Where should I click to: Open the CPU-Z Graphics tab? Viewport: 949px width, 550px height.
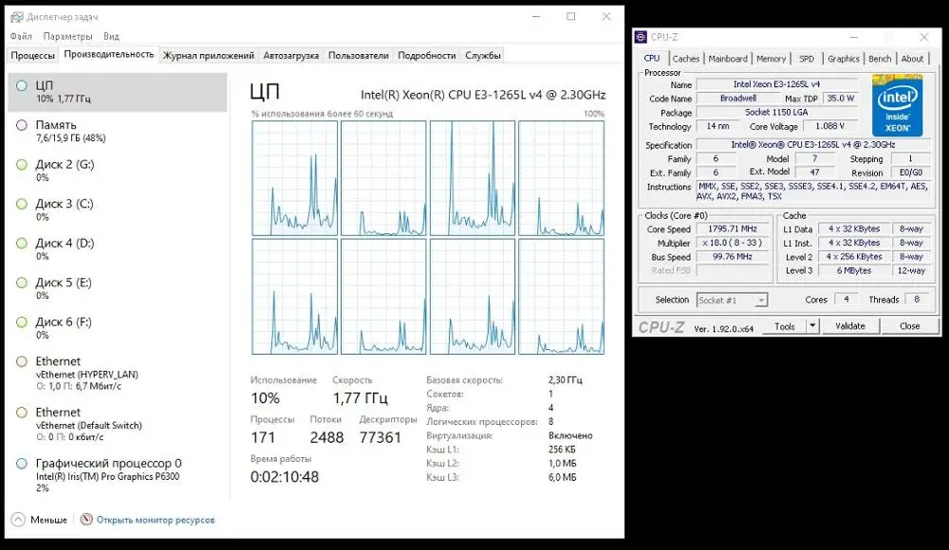click(844, 59)
